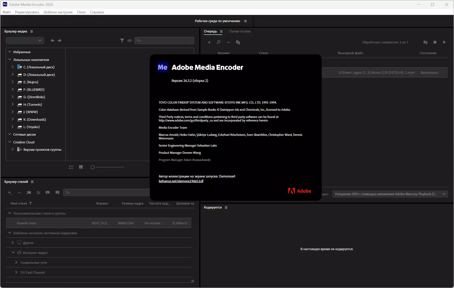Select the G: (Directlinks) drive

pyautogui.click(x=34, y=97)
